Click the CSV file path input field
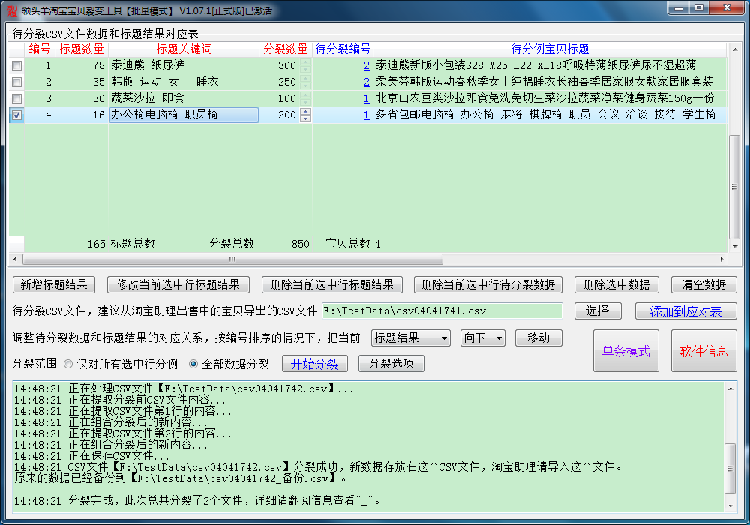The width and height of the screenshot is (750, 525). click(442, 310)
